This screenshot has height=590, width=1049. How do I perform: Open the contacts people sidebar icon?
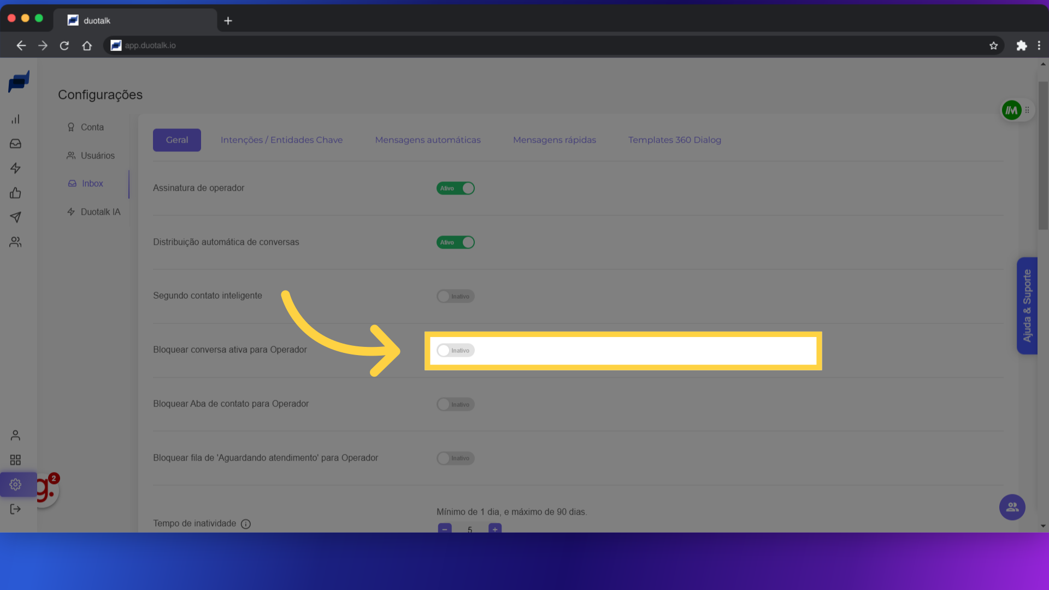tap(15, 242)
